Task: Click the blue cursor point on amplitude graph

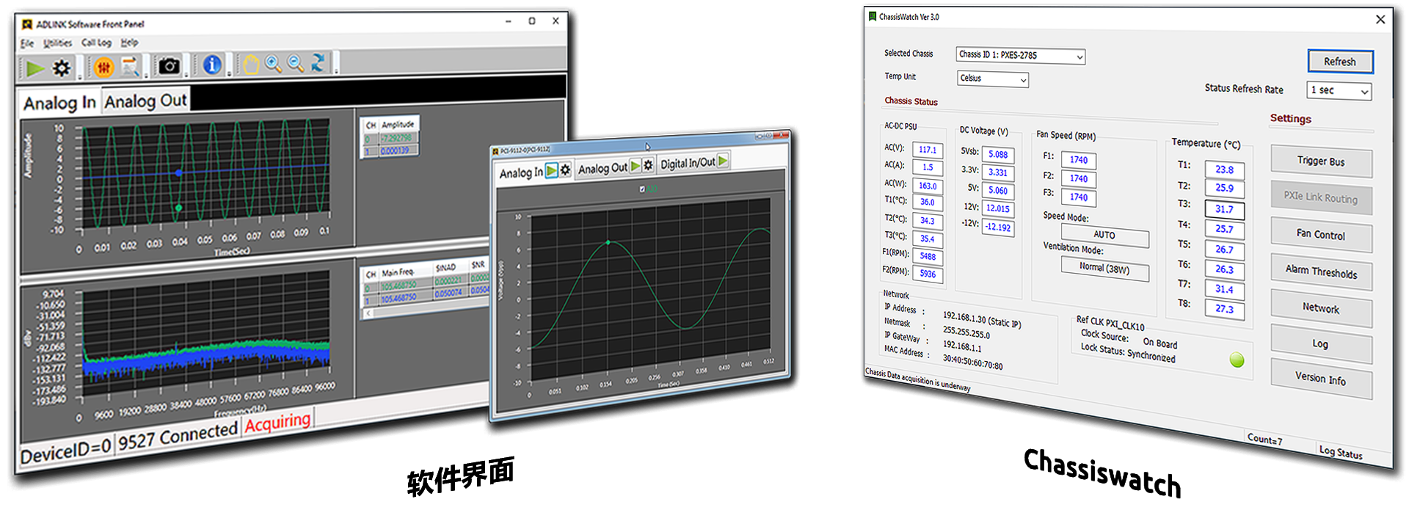Action: click(x=178, y=172)
